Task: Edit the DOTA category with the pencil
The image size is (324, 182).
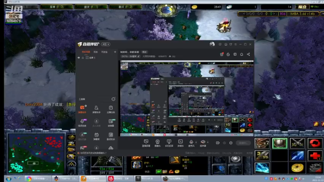Action: pos(139,56)
